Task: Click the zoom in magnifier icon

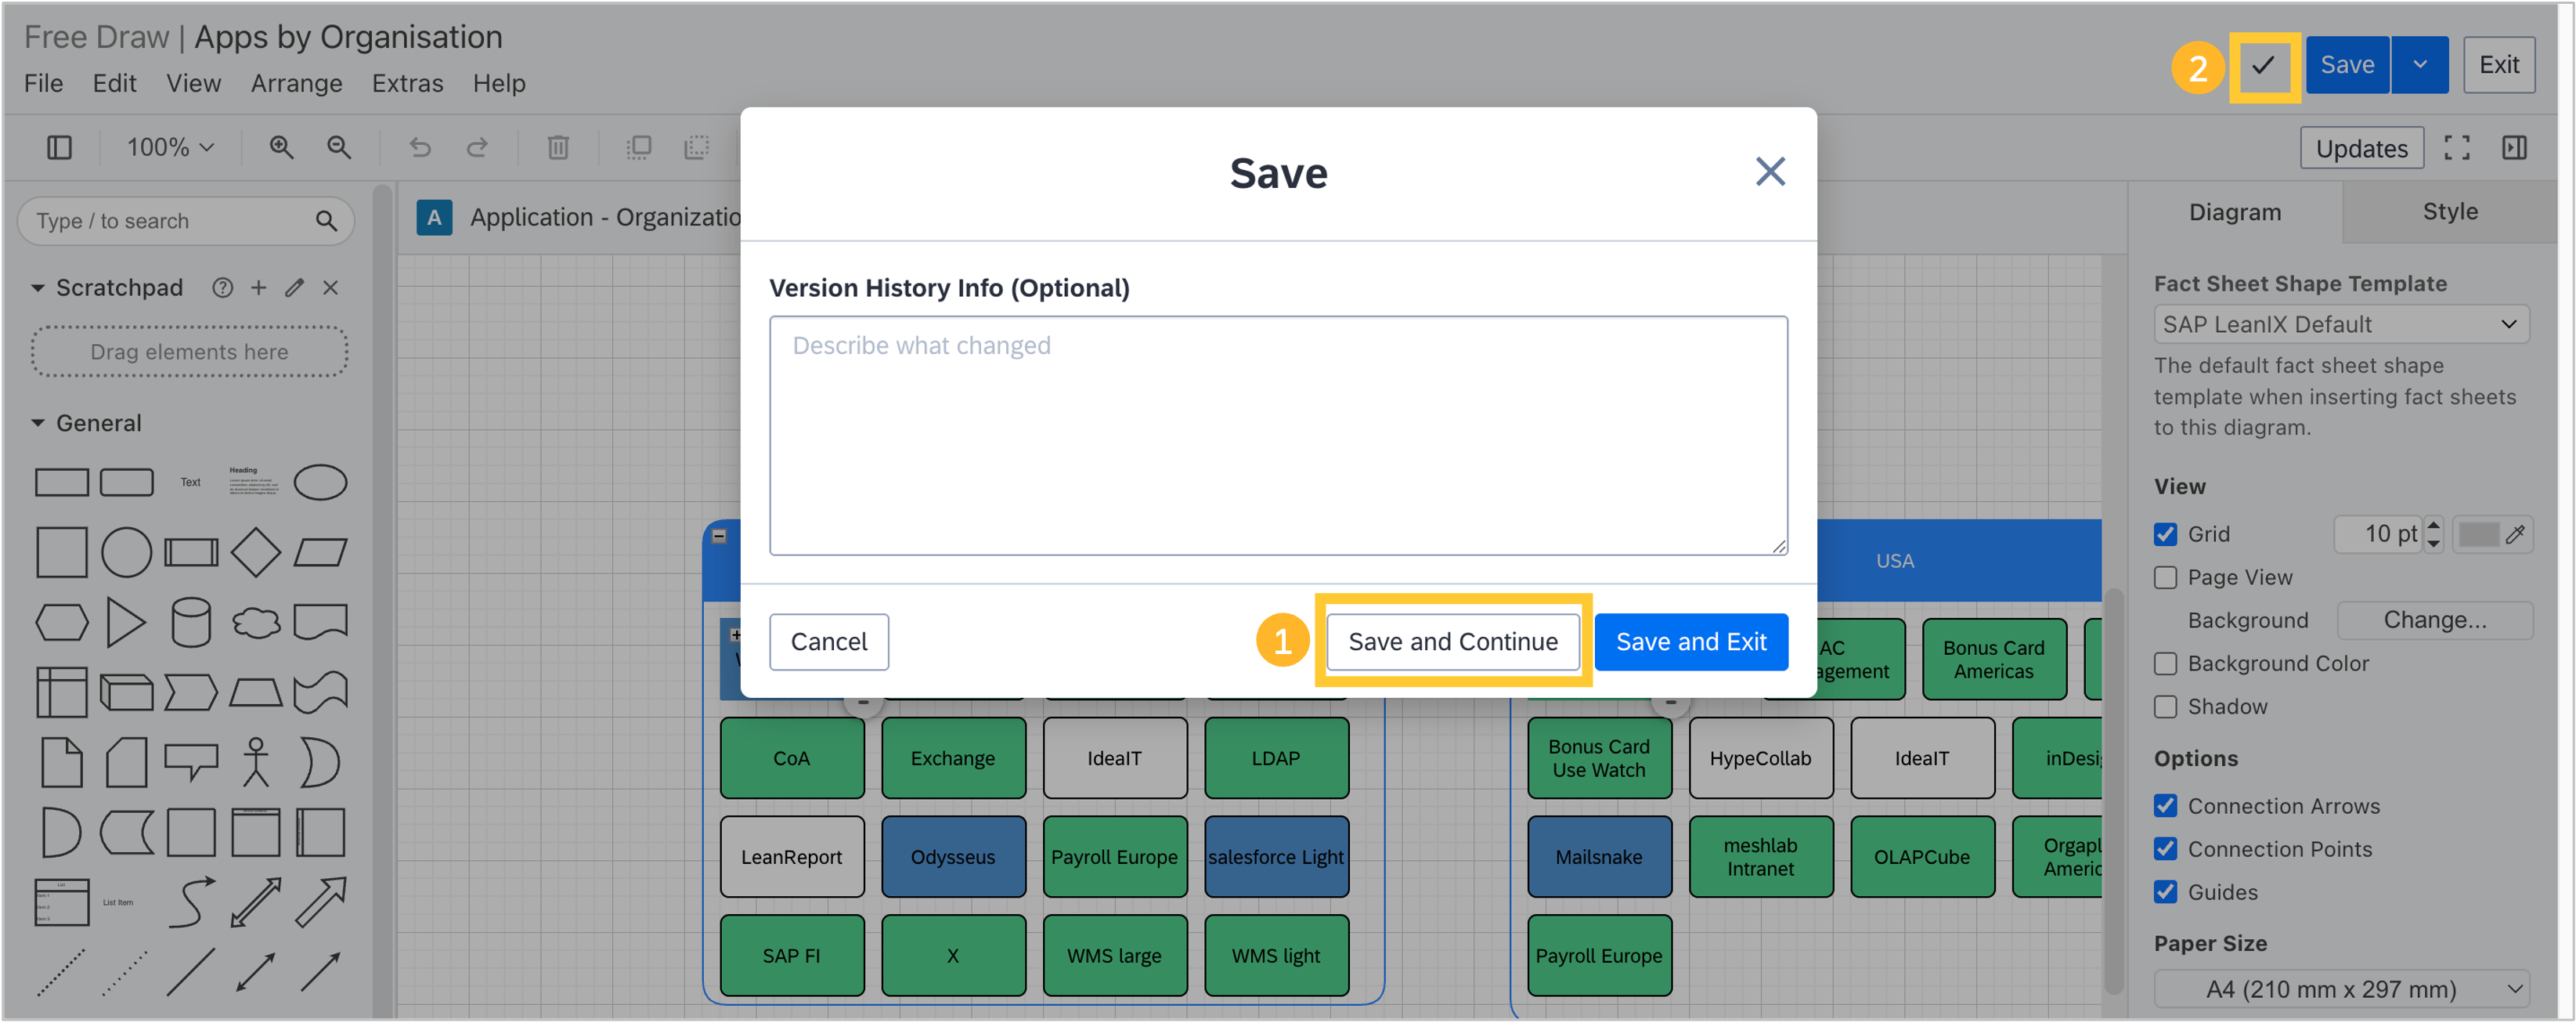Action: tap(281, 148)
